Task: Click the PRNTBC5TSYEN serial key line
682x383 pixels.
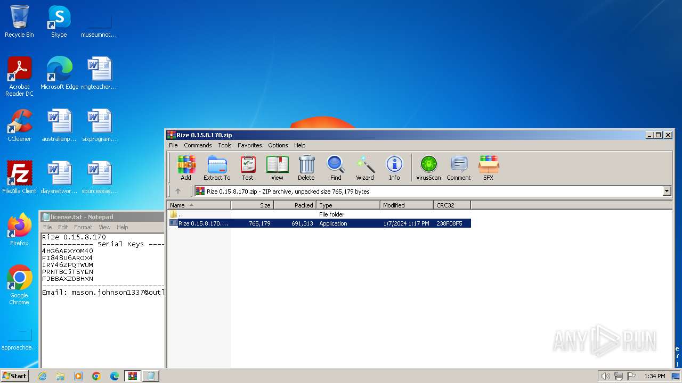Action: pyautogui.click(x=68, y=272)
